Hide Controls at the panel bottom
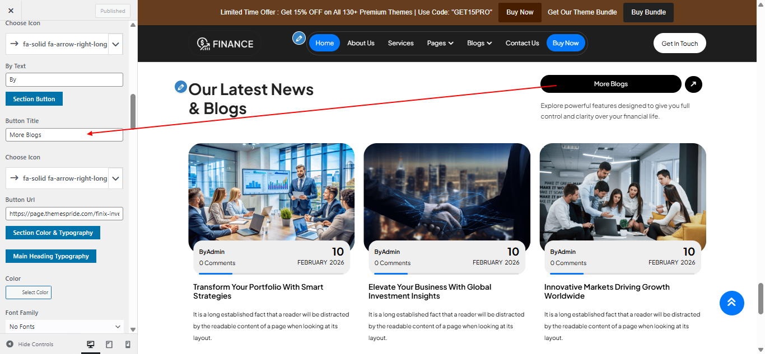The height and width of the screenshot is (354, 765). 30,344
